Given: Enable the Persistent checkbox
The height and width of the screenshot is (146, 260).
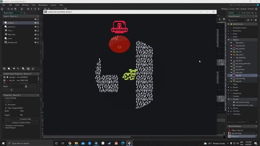Looking at the screenshot, I should click(x=6, y=105).
